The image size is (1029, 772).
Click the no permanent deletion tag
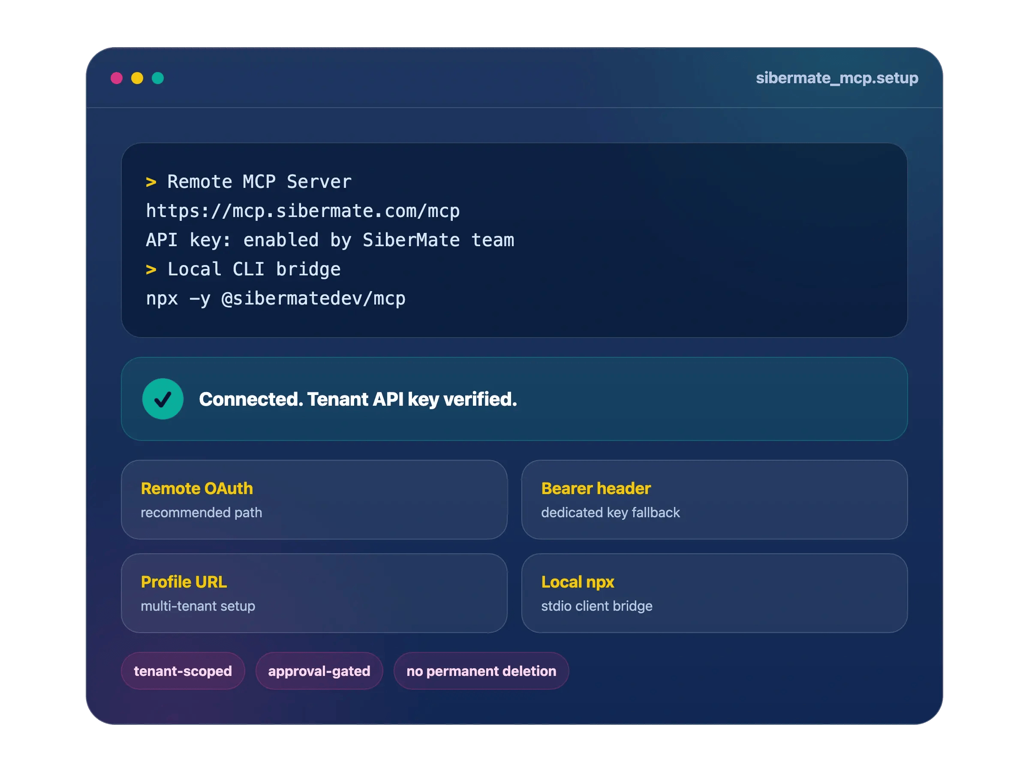click(x=481, y=671)
